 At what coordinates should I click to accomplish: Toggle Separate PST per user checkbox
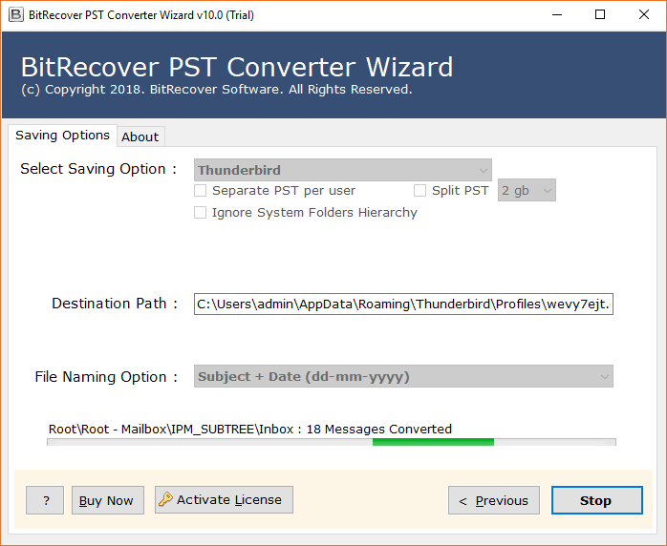click(200, 190)
